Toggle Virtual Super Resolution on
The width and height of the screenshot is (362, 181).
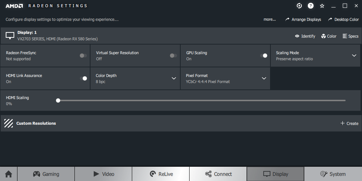click(x=173, y=56)
